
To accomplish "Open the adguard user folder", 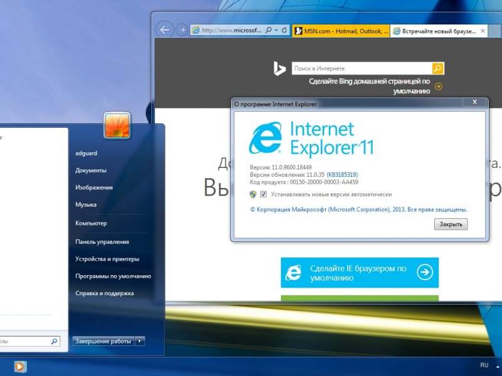I will pyautogui.click(x=87, y=153).
